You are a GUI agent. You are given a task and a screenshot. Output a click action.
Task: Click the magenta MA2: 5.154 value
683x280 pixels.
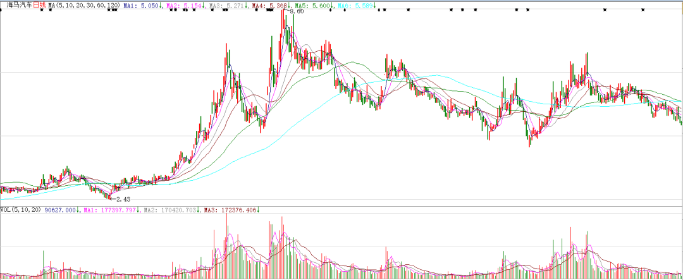coord(185,5)
